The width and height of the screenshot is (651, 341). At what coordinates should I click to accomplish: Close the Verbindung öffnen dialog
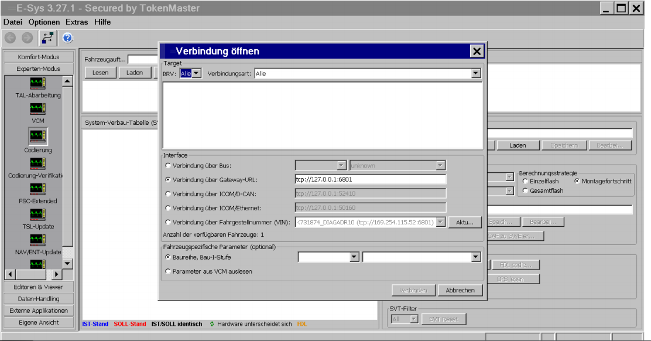coord(477,51)
